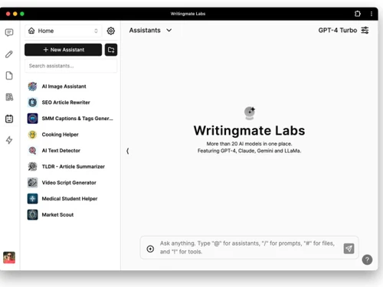Collapse the sidebar with the arrow handle

128,151
